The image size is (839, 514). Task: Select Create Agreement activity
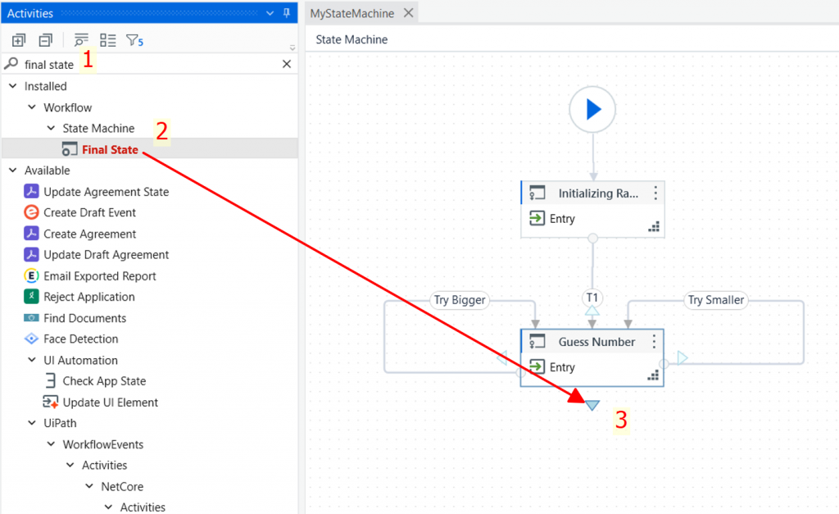89,234
